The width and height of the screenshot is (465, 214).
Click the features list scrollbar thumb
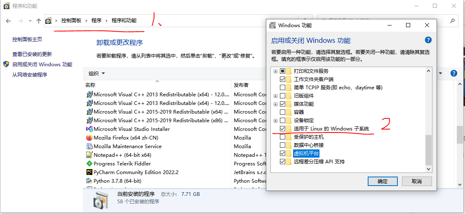[x=428, y=150]
